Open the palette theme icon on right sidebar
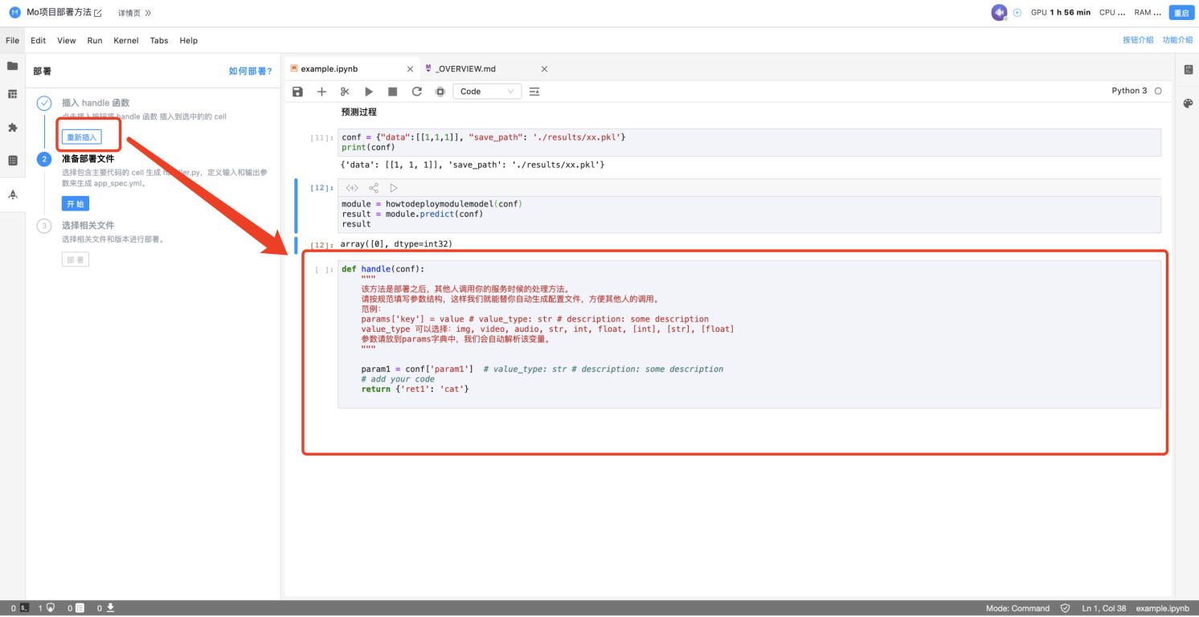1199x617 pixels. [1188, 104]
